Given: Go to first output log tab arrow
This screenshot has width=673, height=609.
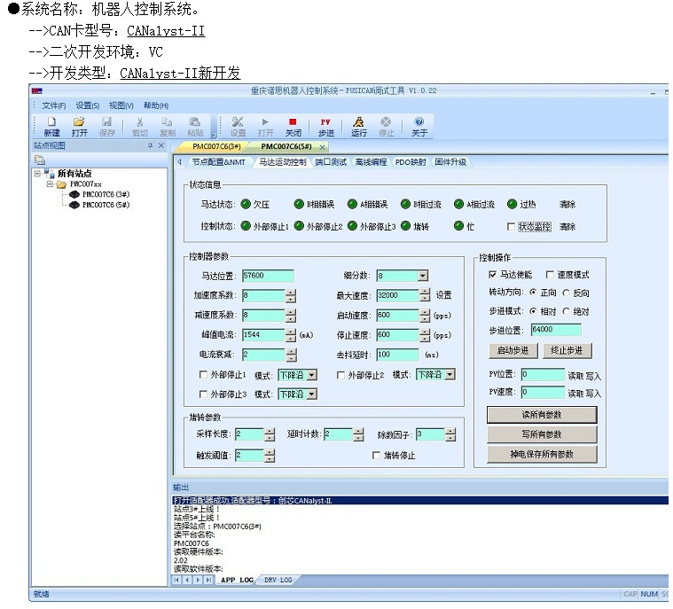Looking at the screenshot, I should click(x=176, y=580).
